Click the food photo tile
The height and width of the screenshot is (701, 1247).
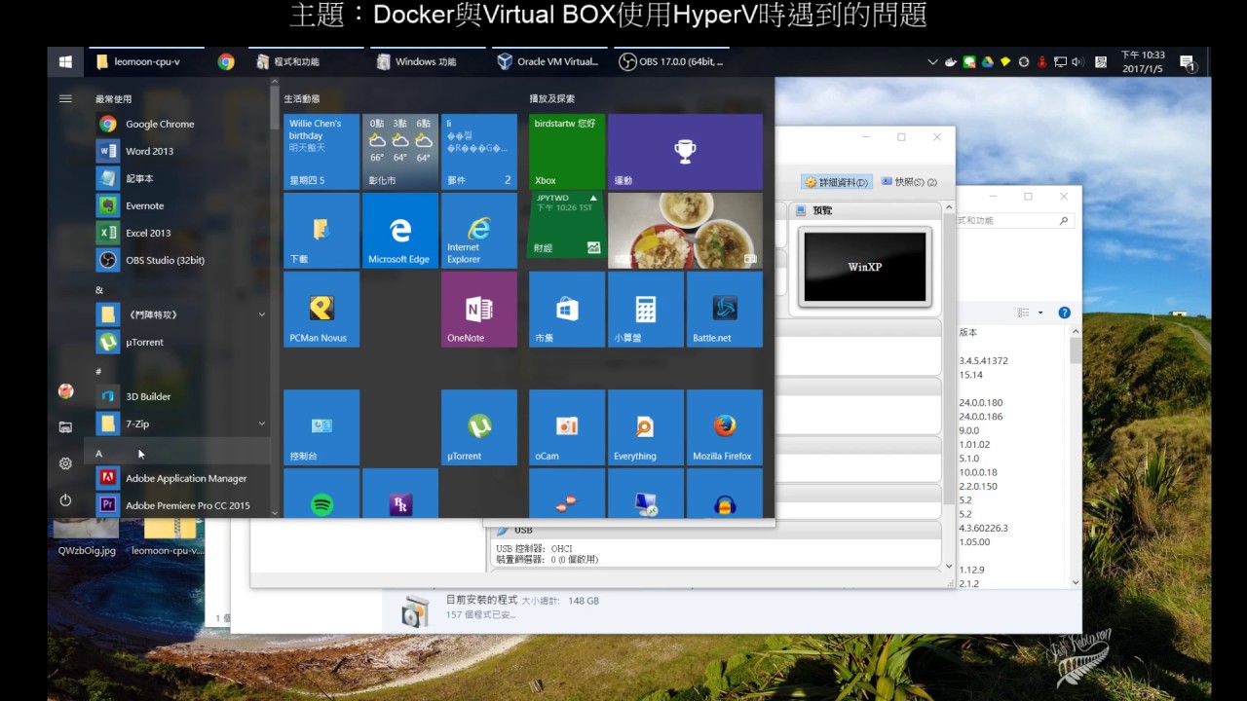pos(685,231)
